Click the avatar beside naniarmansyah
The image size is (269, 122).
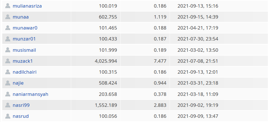click(x=8, y=94)
